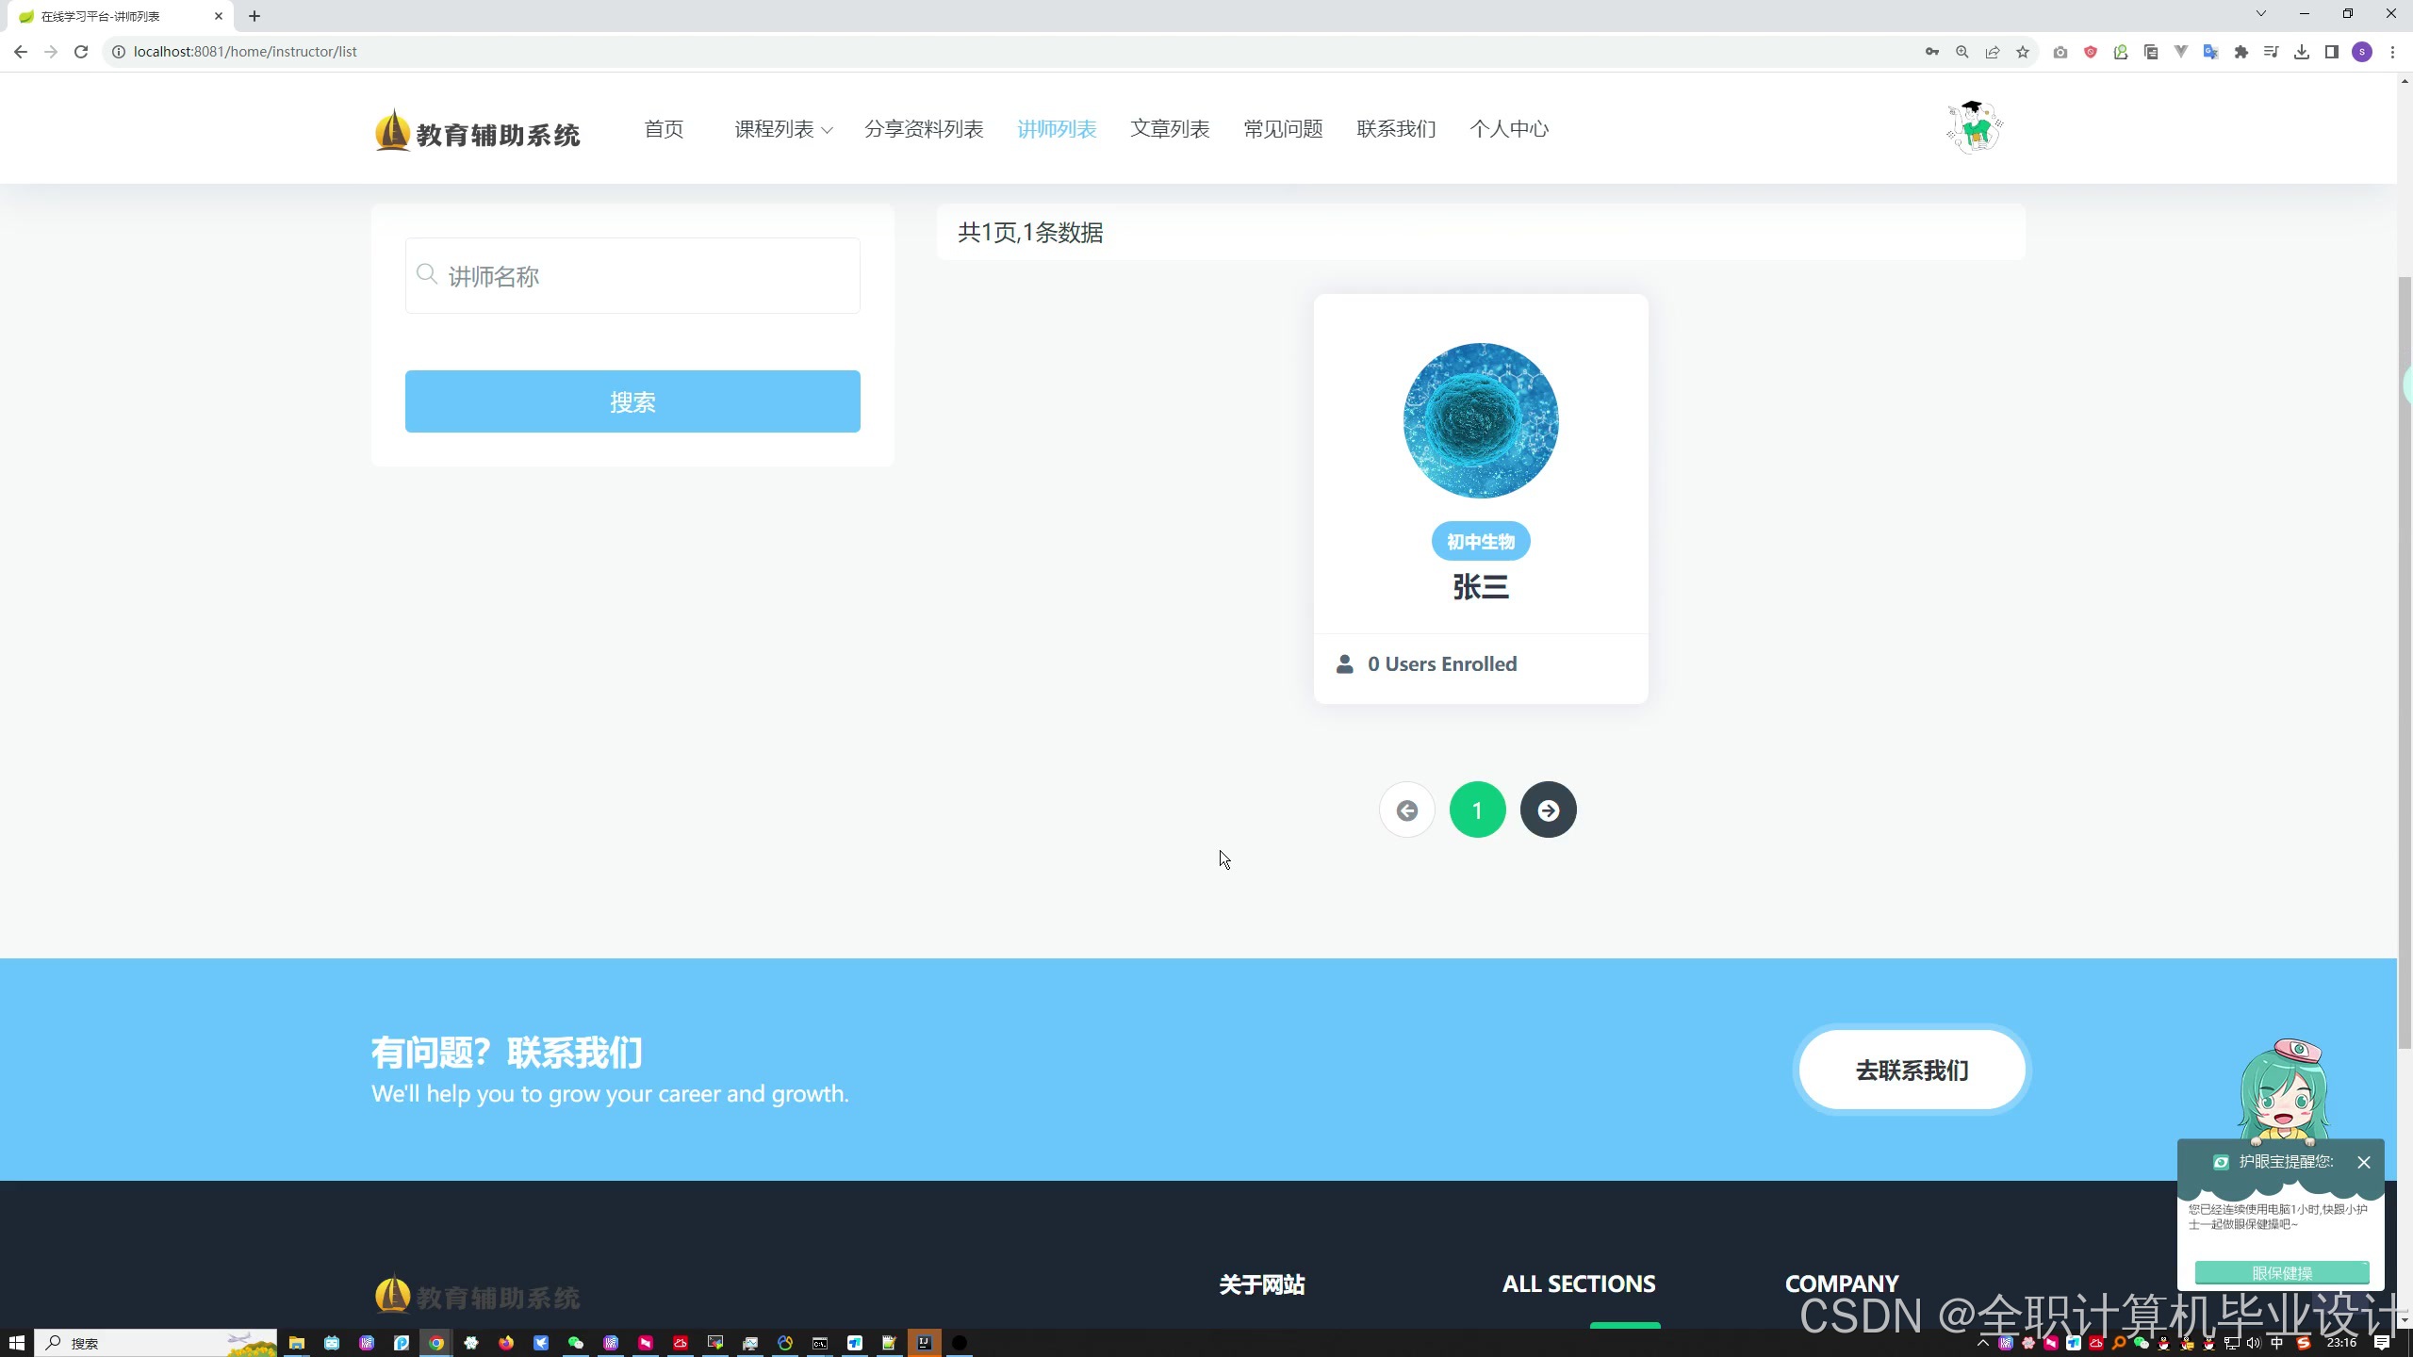
Task: Bookmark this page with the star icon
Action: coord(2023,52)
